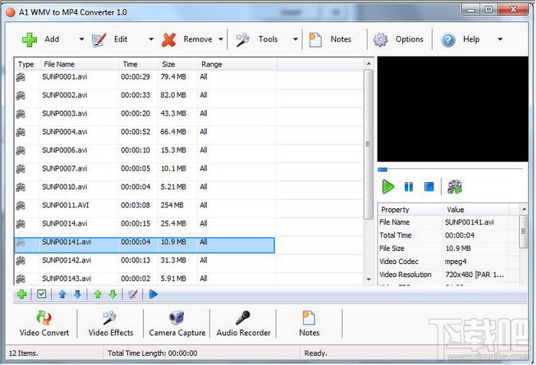Click the Notes page icon in top toolbar
Screen dimensions: 536x365
(x=315, y=40)
